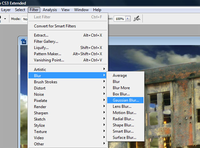Image resolution: width=200 pixels, height=148 pixels.
Task: Choose Pattern Maker... entry
Action: [68, 54]
